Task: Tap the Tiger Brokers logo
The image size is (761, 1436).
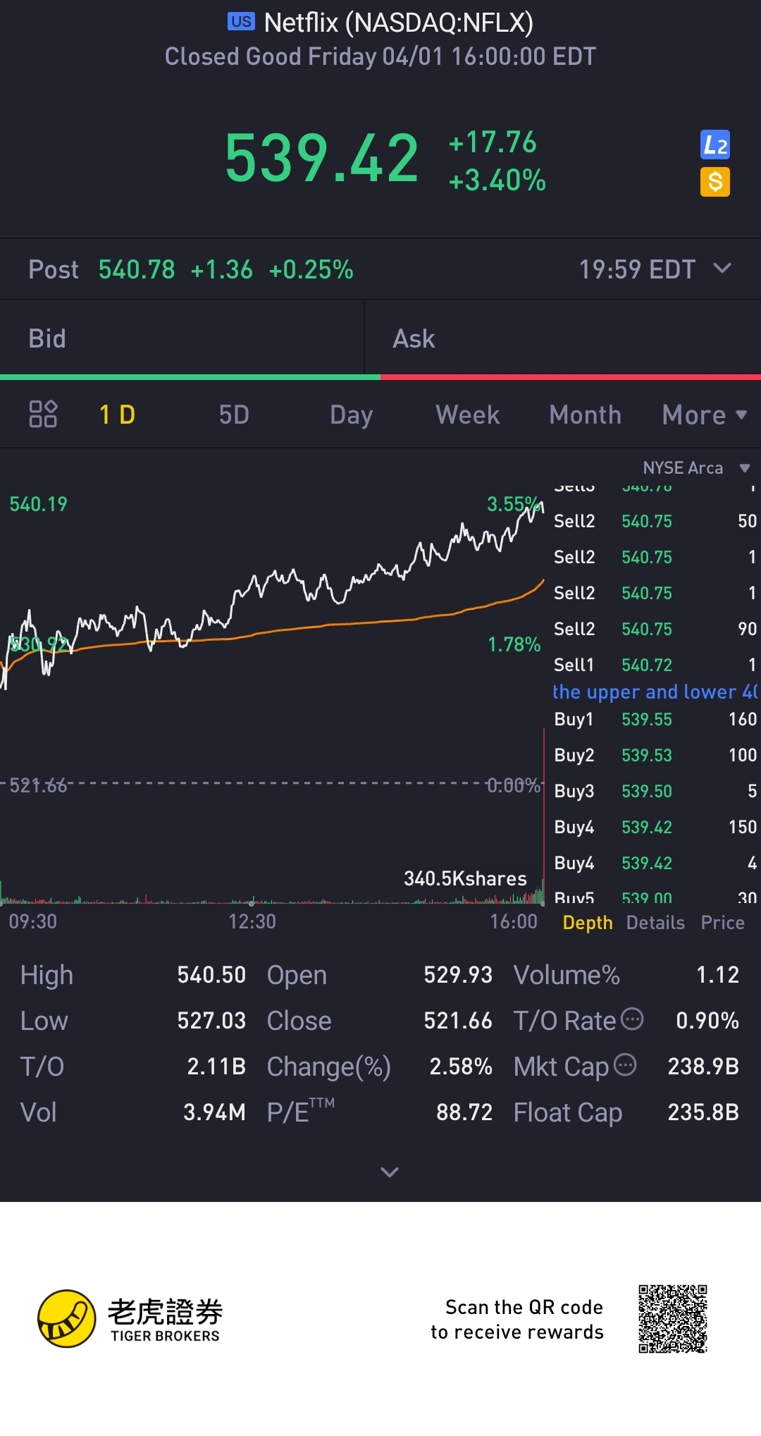Action: click(130, 1319)
